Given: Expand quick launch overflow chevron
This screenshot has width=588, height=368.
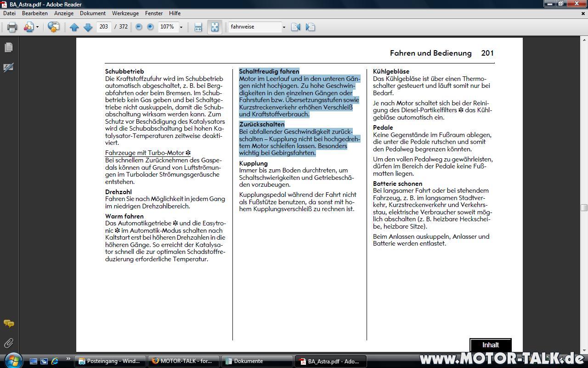Looking at the screenshot, I should 68,359.
